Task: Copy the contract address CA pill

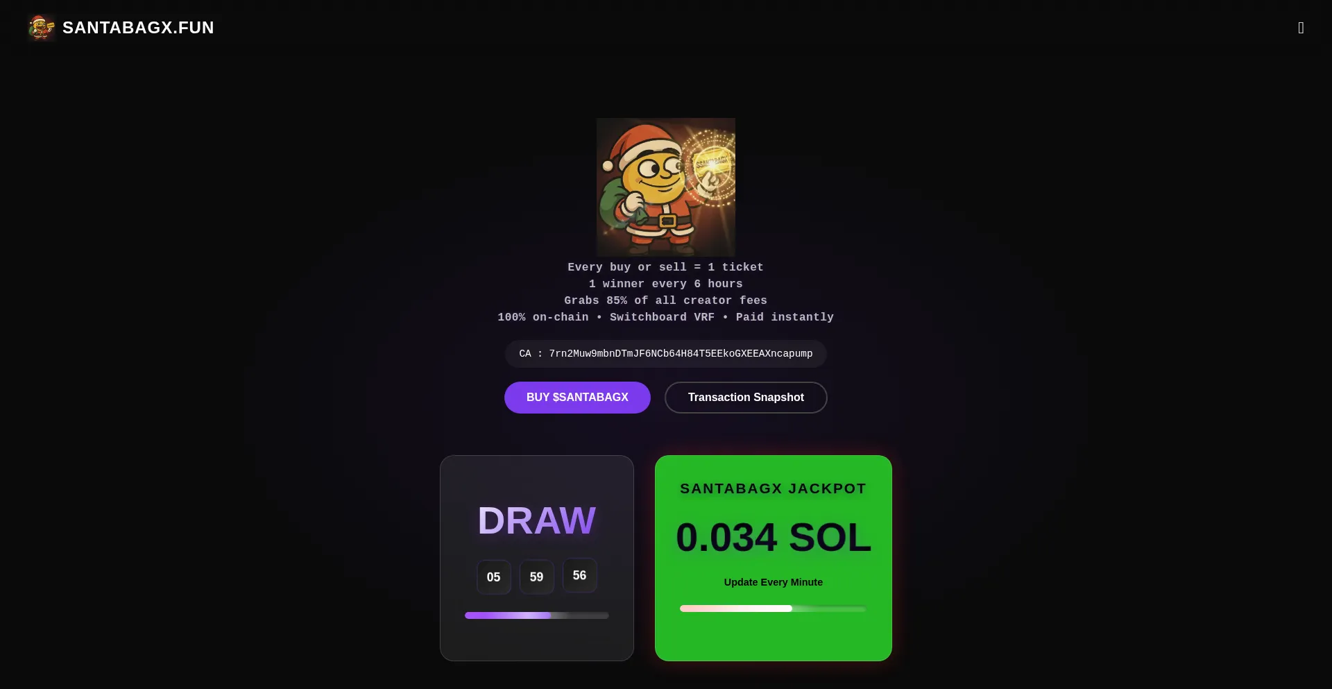Action: coord(666,354)
